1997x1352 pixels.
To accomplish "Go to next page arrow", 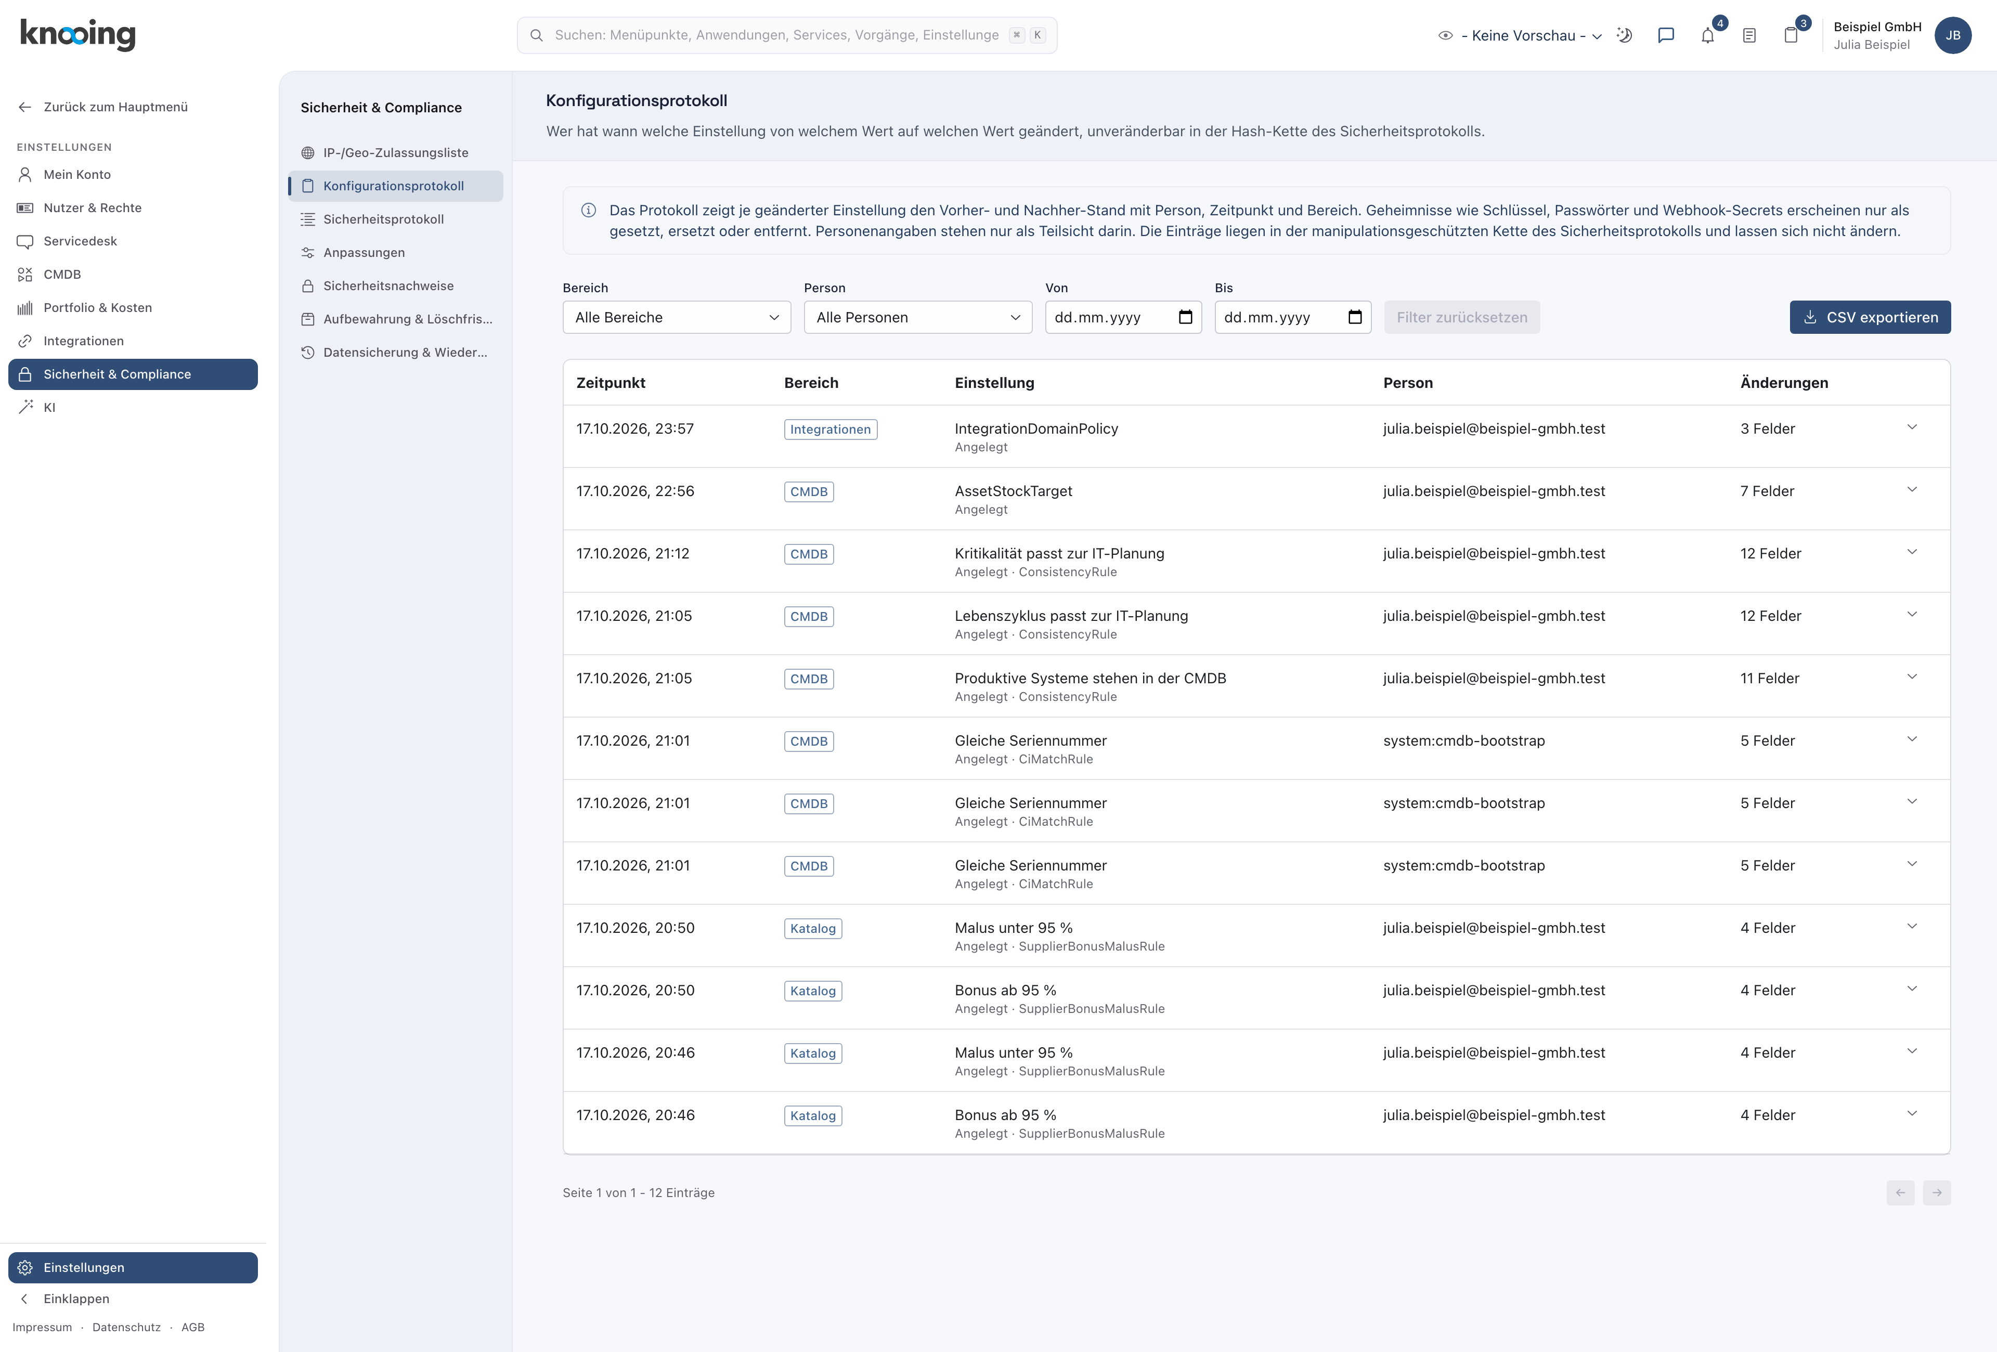I will point(1936,1192).
